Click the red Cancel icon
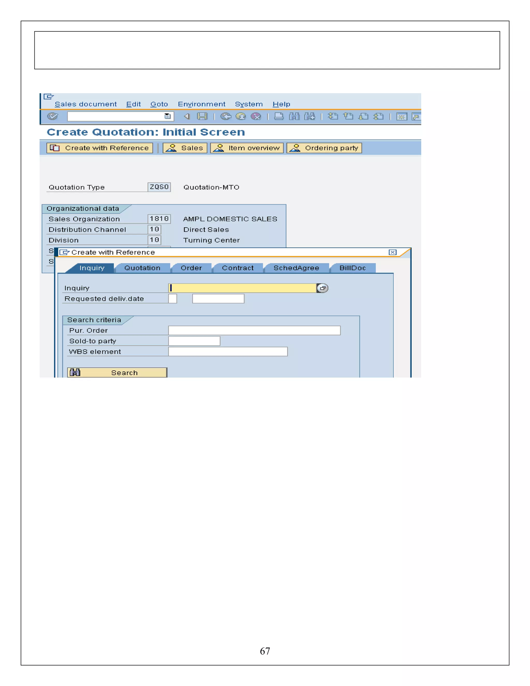The width and height of the screenshot is (530, 686). pos(256,116)
